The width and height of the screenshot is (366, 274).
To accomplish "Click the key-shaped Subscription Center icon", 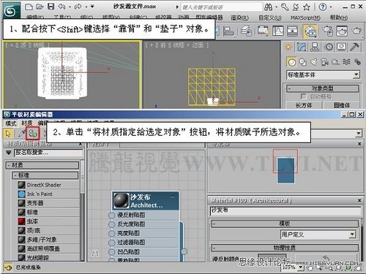I will [285, 7].
